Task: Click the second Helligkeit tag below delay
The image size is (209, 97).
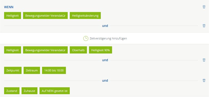Action: tap(13, 50)
